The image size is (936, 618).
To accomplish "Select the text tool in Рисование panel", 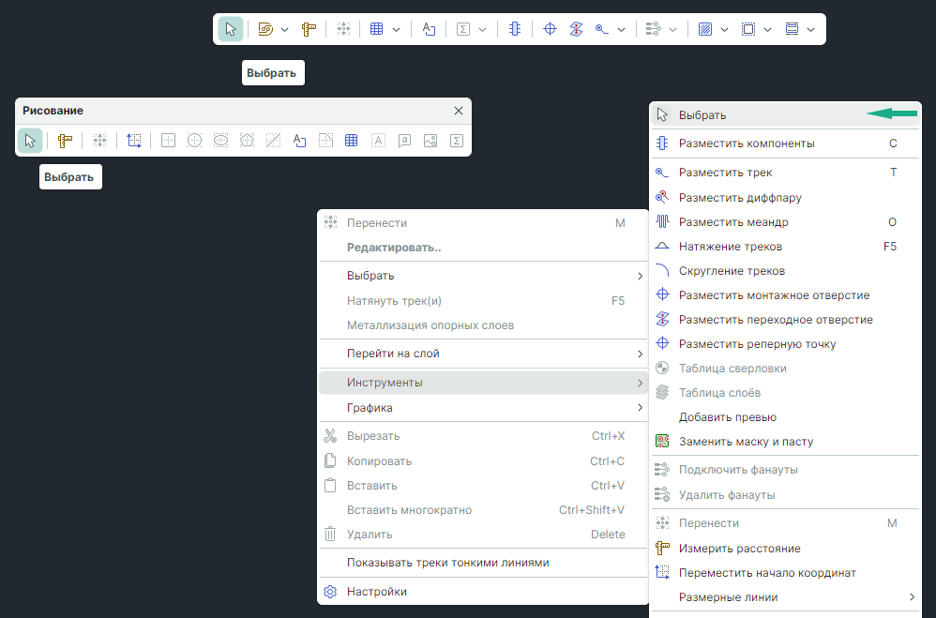I will [300, 141].
